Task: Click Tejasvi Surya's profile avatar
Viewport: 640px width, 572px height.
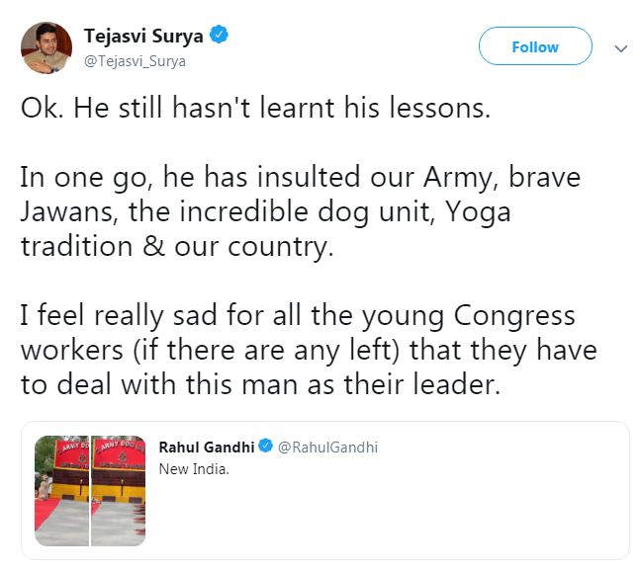Action: [x=46, y=47]
